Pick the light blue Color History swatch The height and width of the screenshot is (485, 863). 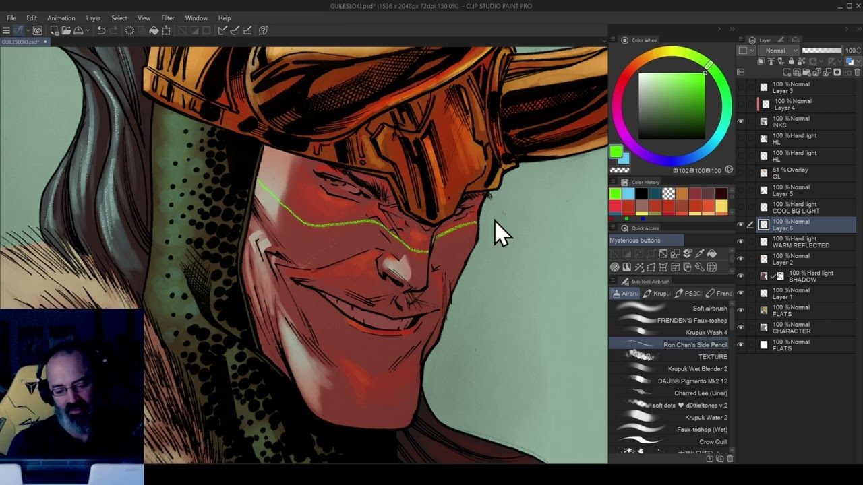click(x=628, y=194)
